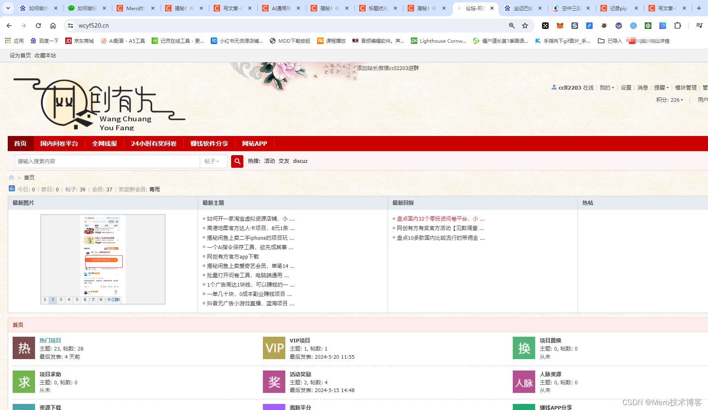708x410 pixels.
Task: Expand the 提醒 notifications dropdown
Action: 661,88
